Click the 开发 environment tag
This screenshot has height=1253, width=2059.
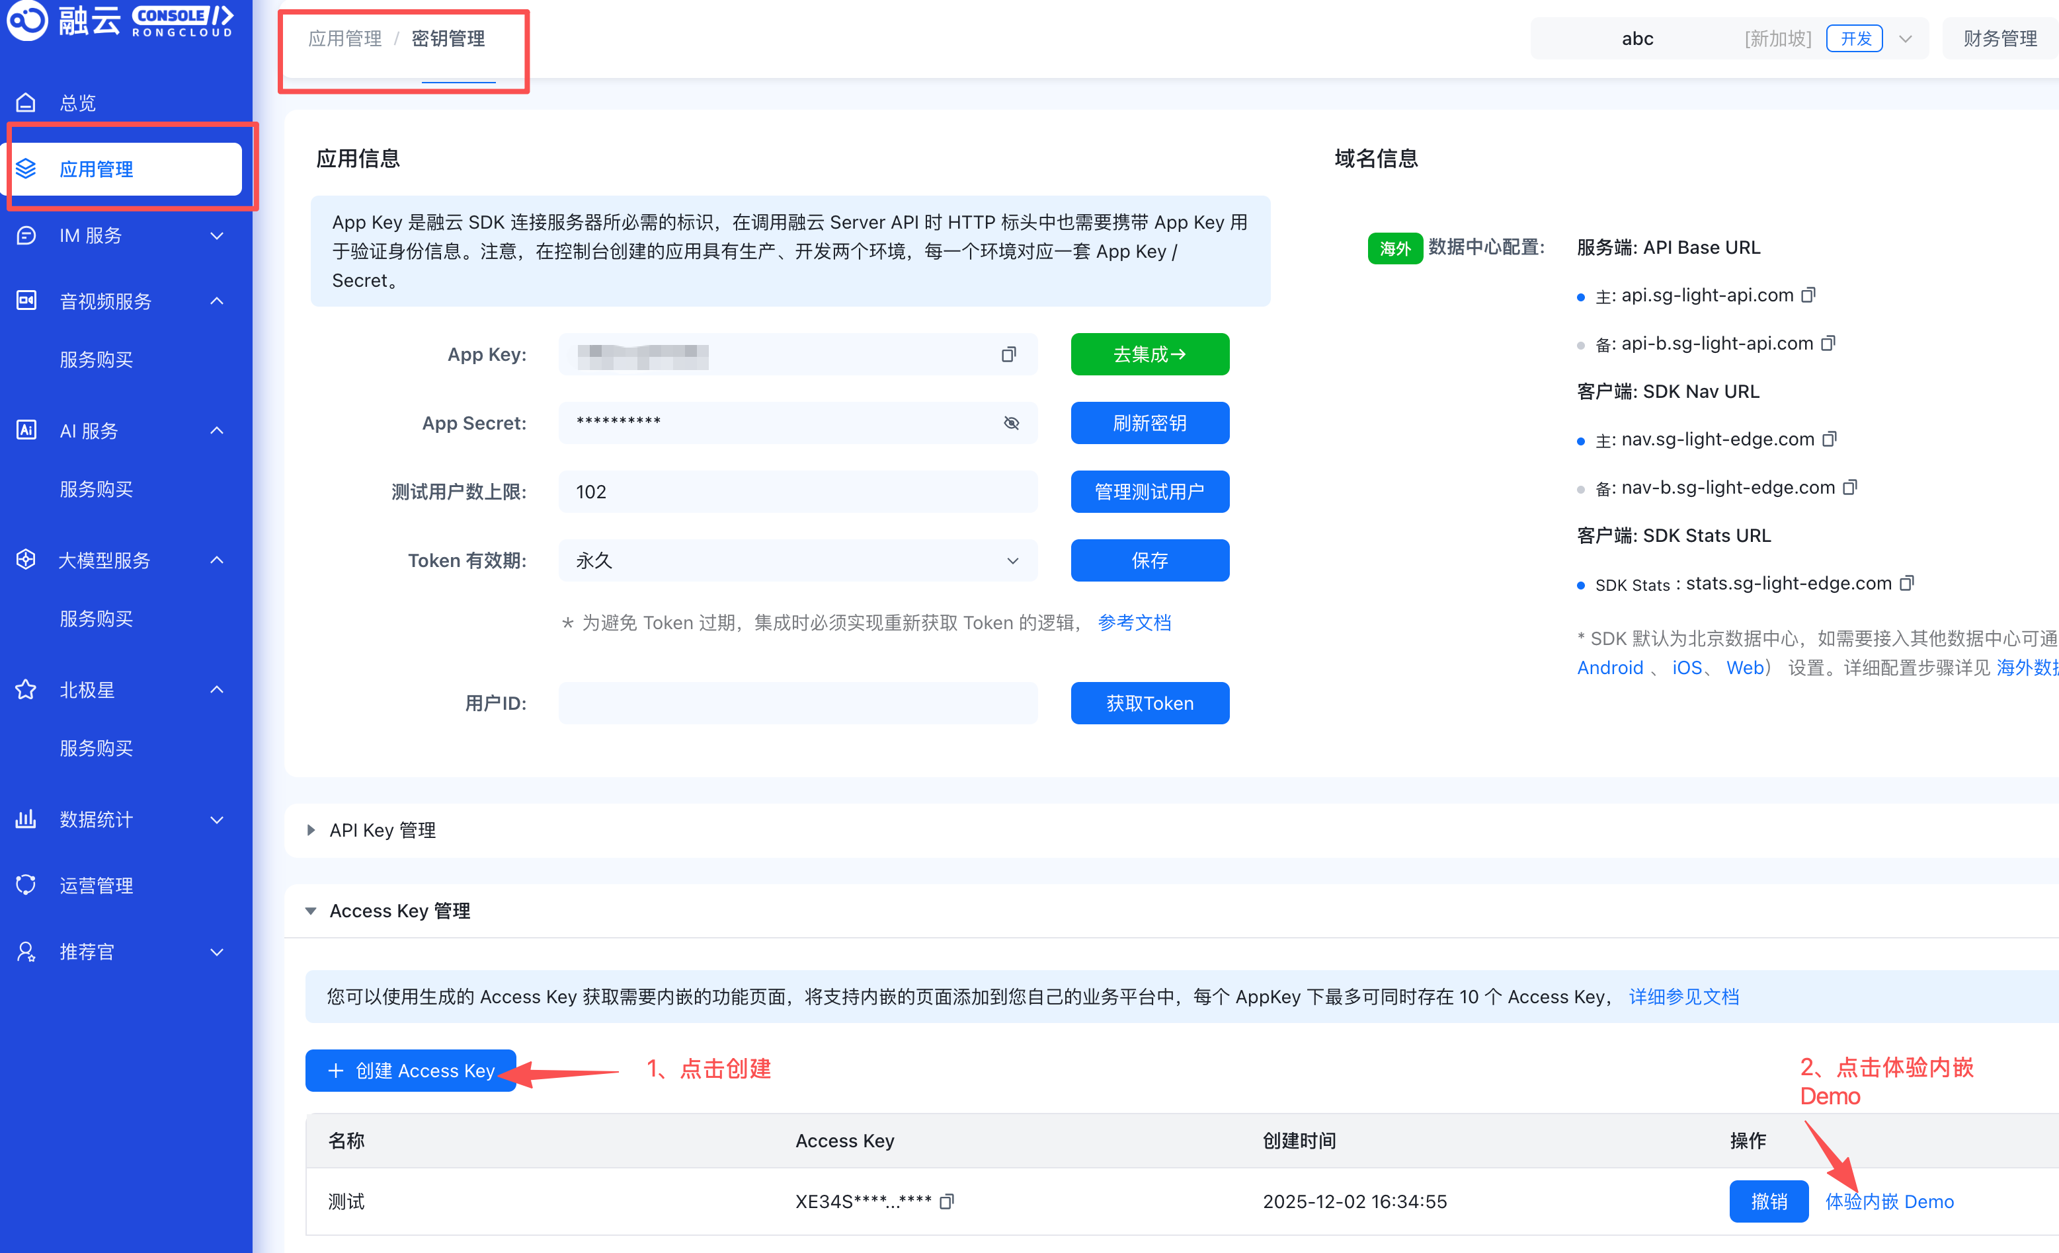pos(1854,38)
